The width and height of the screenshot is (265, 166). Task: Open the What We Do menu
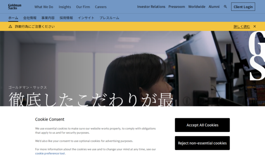44,7
